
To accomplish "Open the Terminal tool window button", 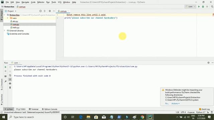I will click(x=33, y=109).
